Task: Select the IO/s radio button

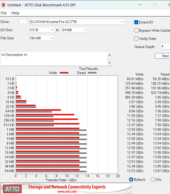Action: pyautogui.click(x=153, y=179)
